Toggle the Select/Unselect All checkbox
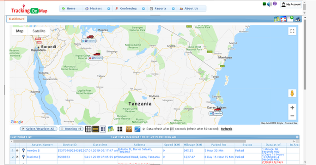The width and height of the screenshot is (316, 165). point(23,129)
